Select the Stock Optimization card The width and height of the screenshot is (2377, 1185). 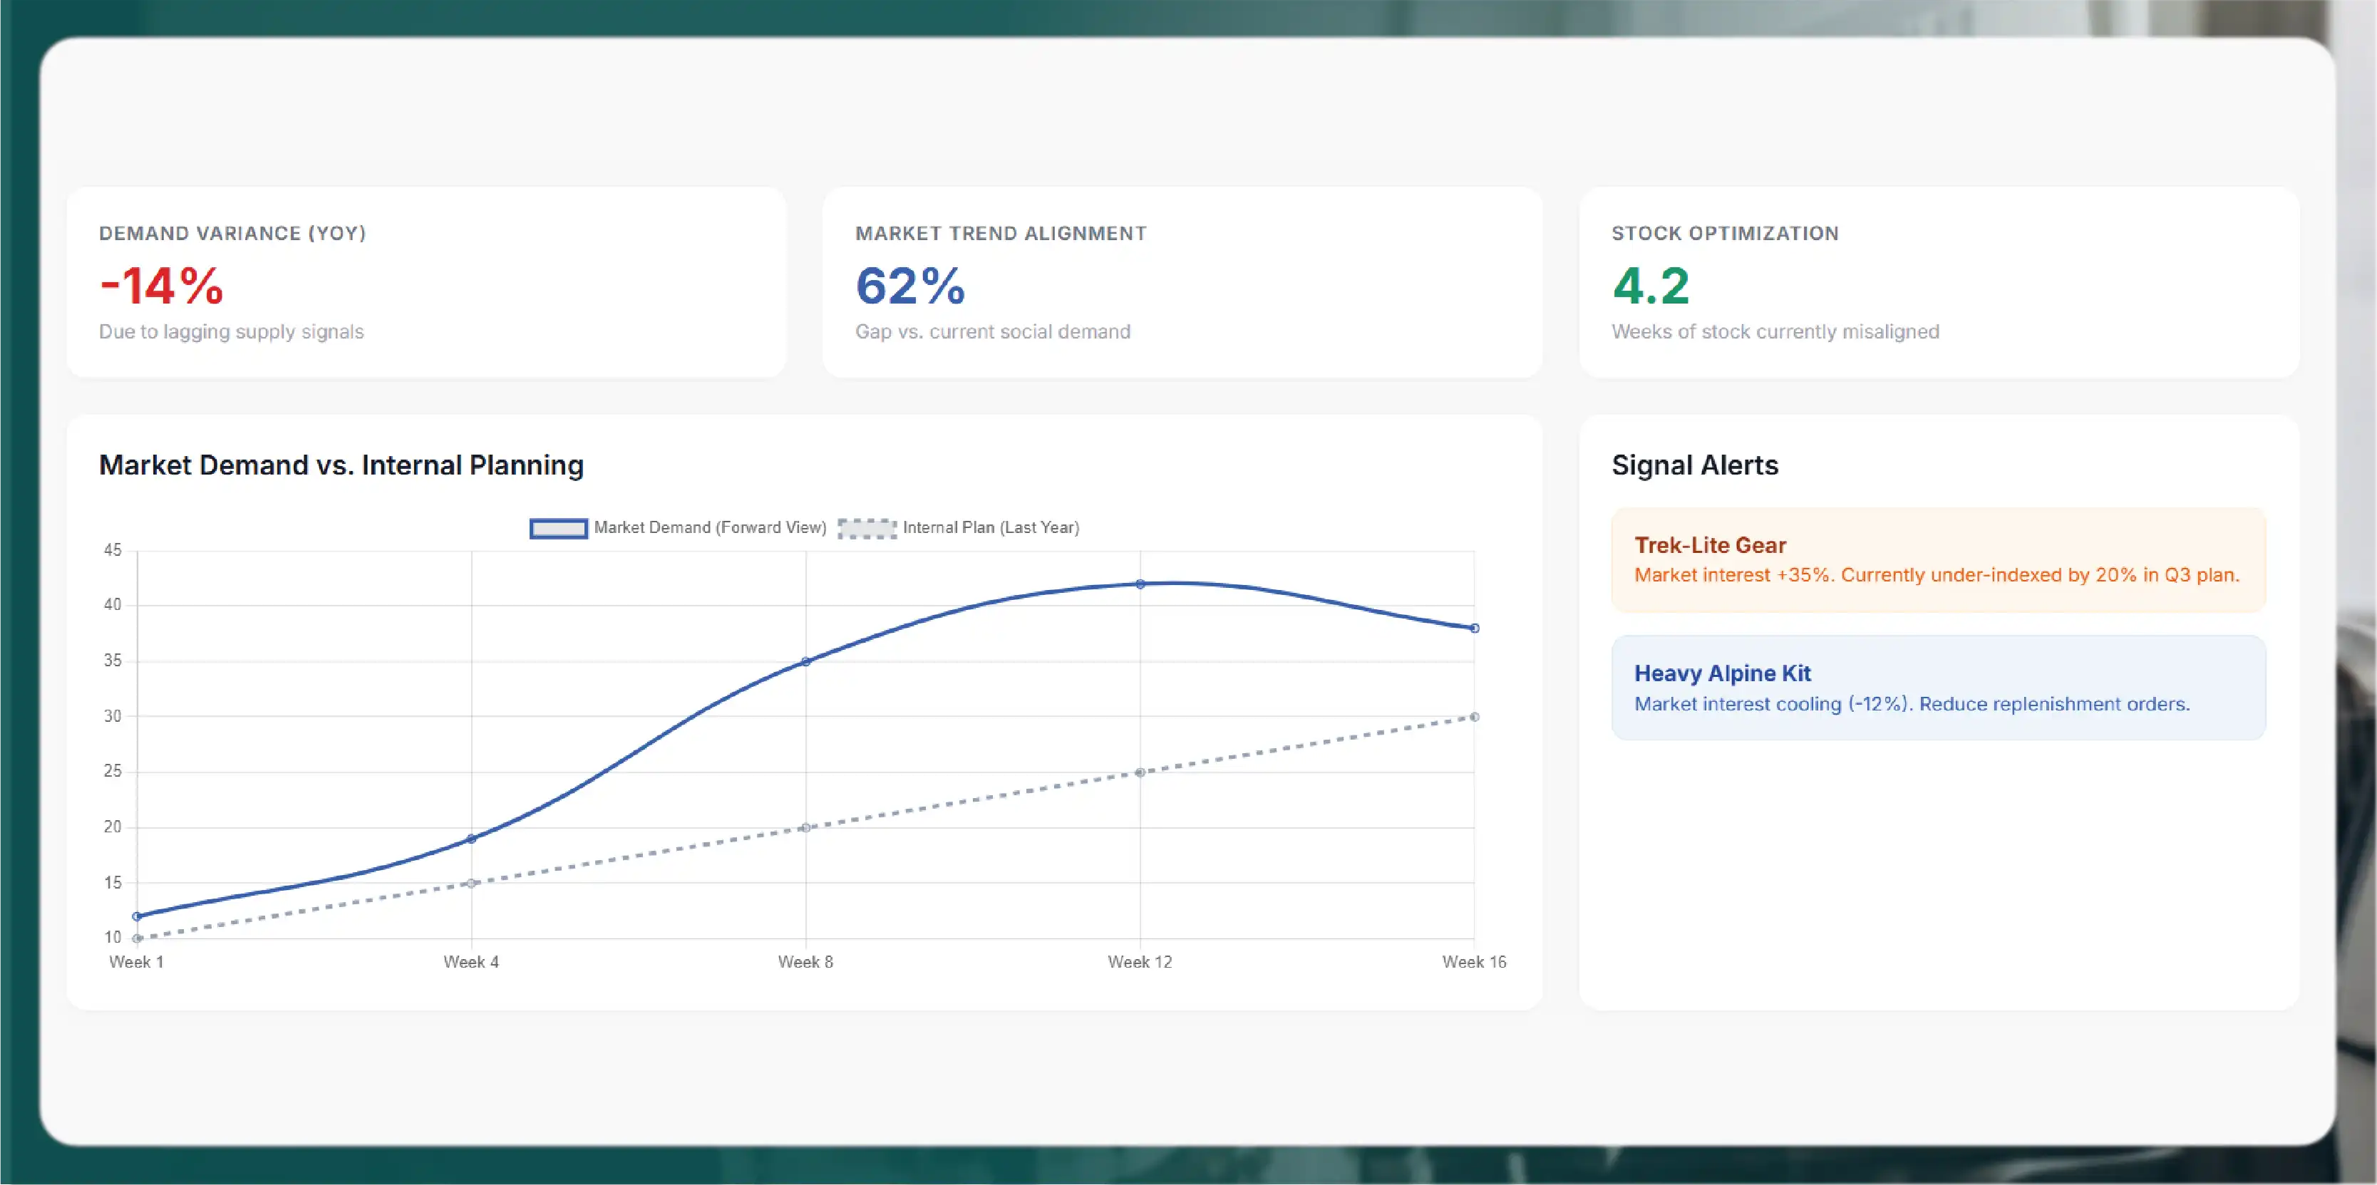[1939, 282]
